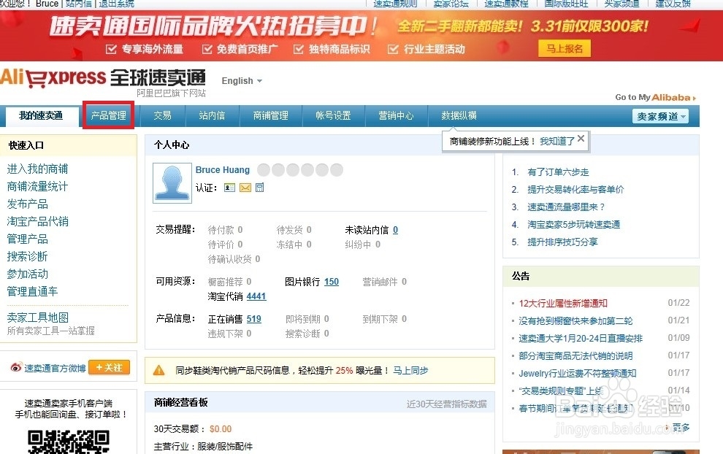Image resolution: width=723 pixels, height=454 pixels.
Task: Open the 站内信 tab
Action: coord(212,115)
